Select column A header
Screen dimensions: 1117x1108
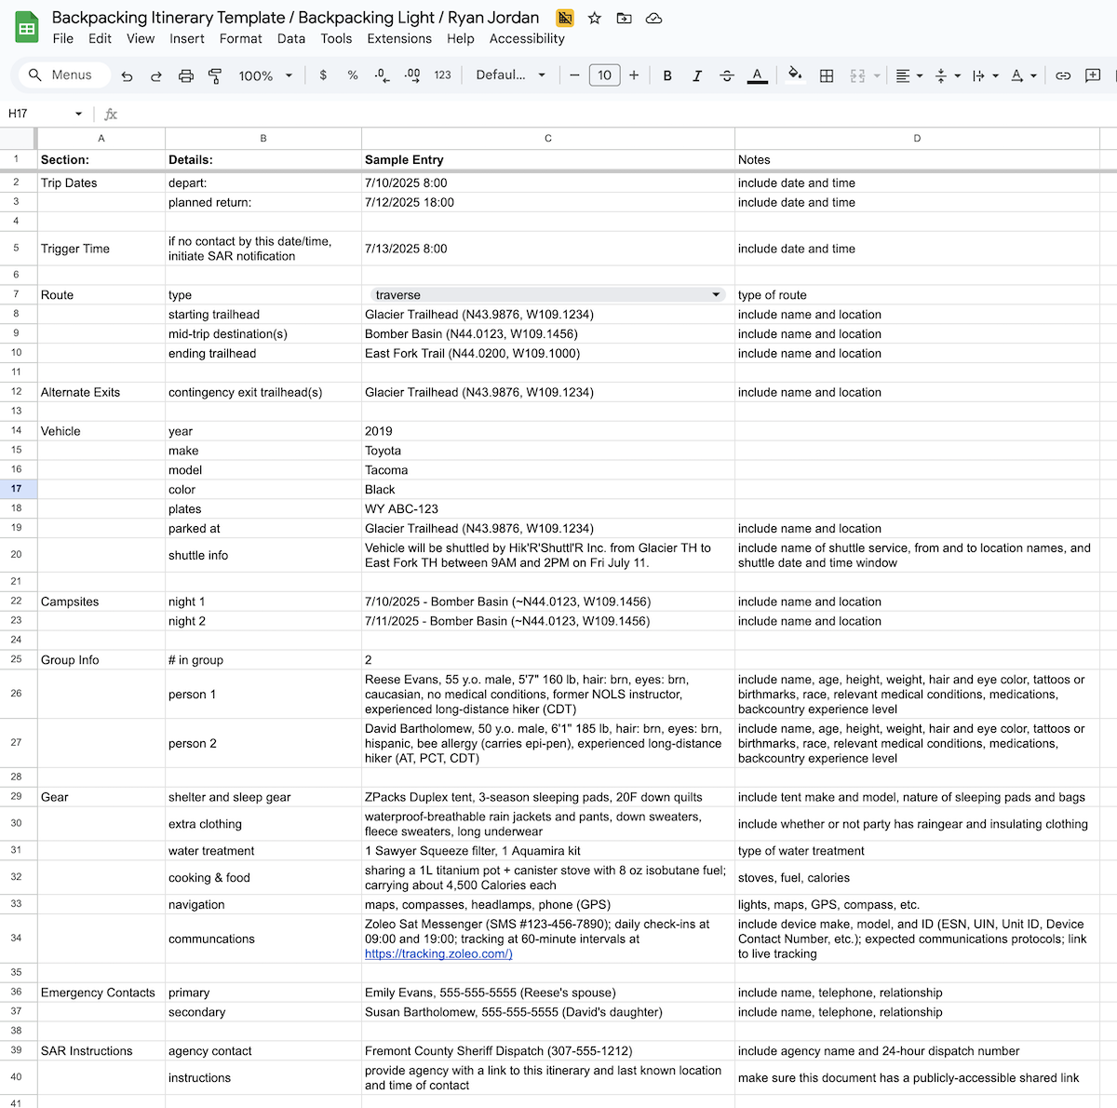(101, 138)
